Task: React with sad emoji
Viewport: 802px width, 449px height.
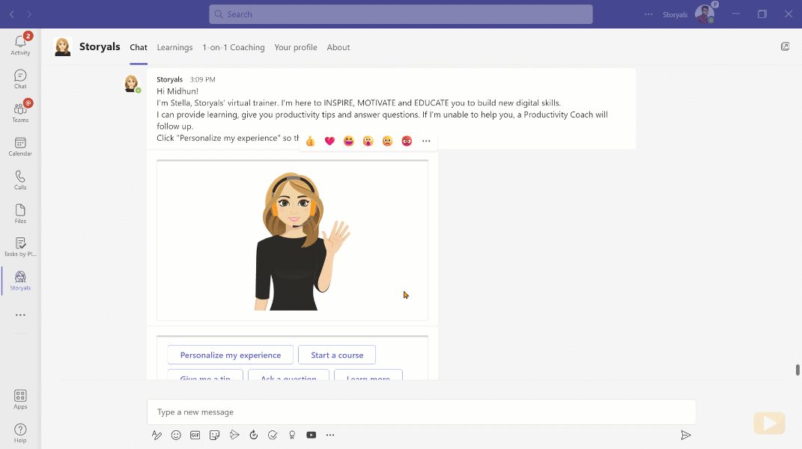Action: pyautogui.click(x=388, y=141)
